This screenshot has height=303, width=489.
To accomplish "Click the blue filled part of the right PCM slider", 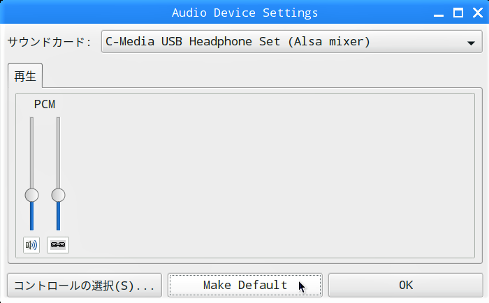I will click(58, 216).
